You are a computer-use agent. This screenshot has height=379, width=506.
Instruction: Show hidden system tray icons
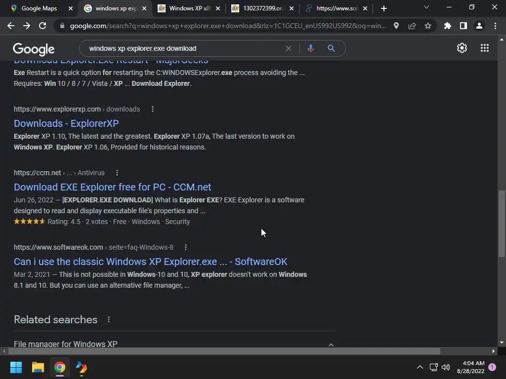pyautogui.click(x=420, y=367)
